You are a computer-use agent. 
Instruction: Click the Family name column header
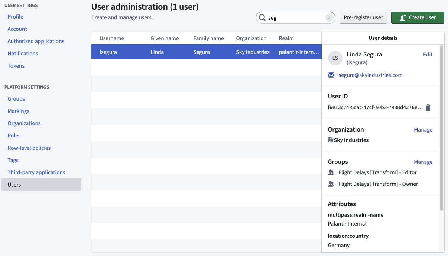click(208, 38)
